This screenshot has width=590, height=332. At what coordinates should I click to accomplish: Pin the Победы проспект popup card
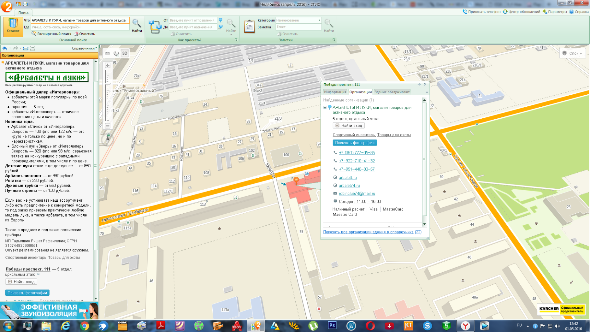point(419,85)
